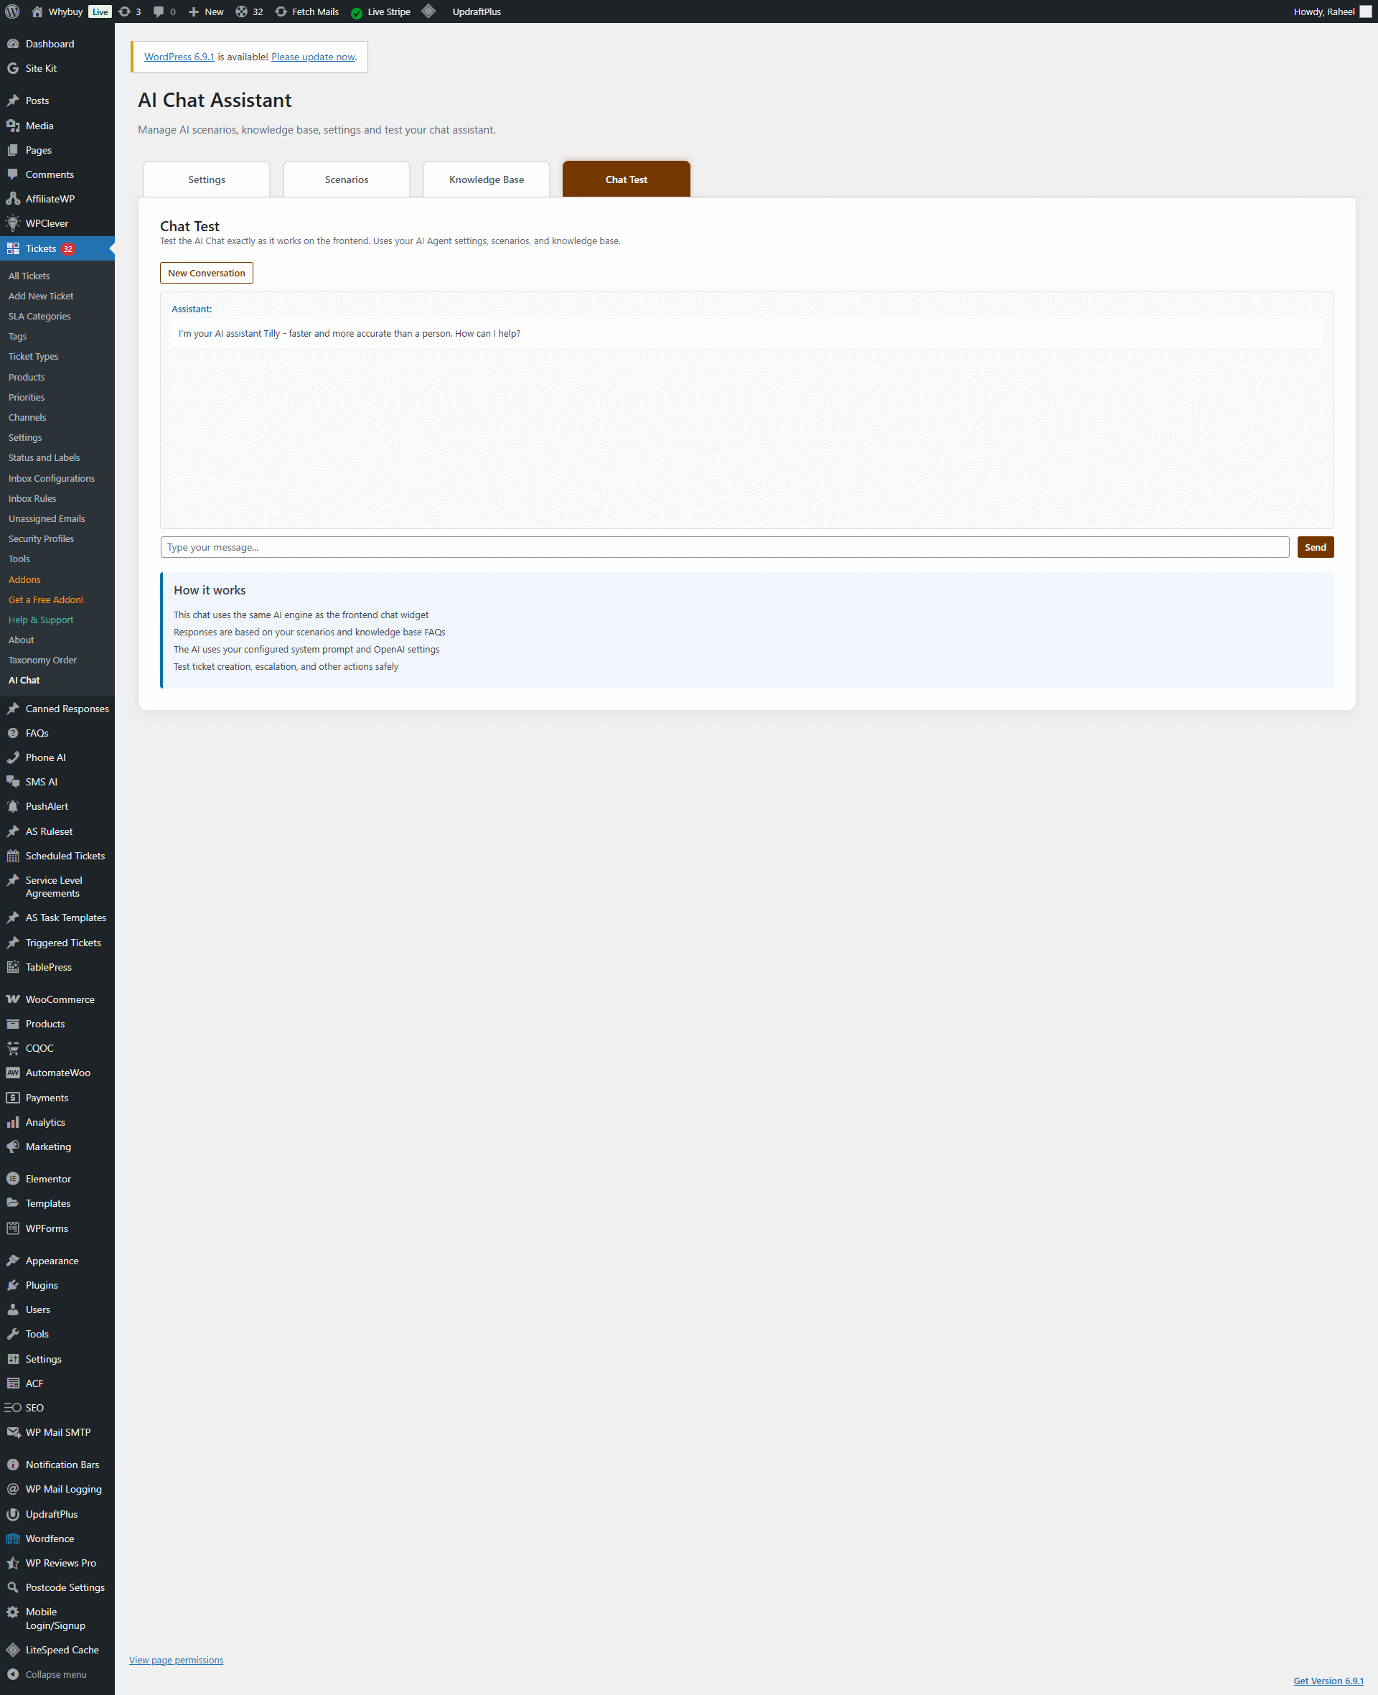
Task: Switch to the Knowledge Base tab
Action: [486, 179]
